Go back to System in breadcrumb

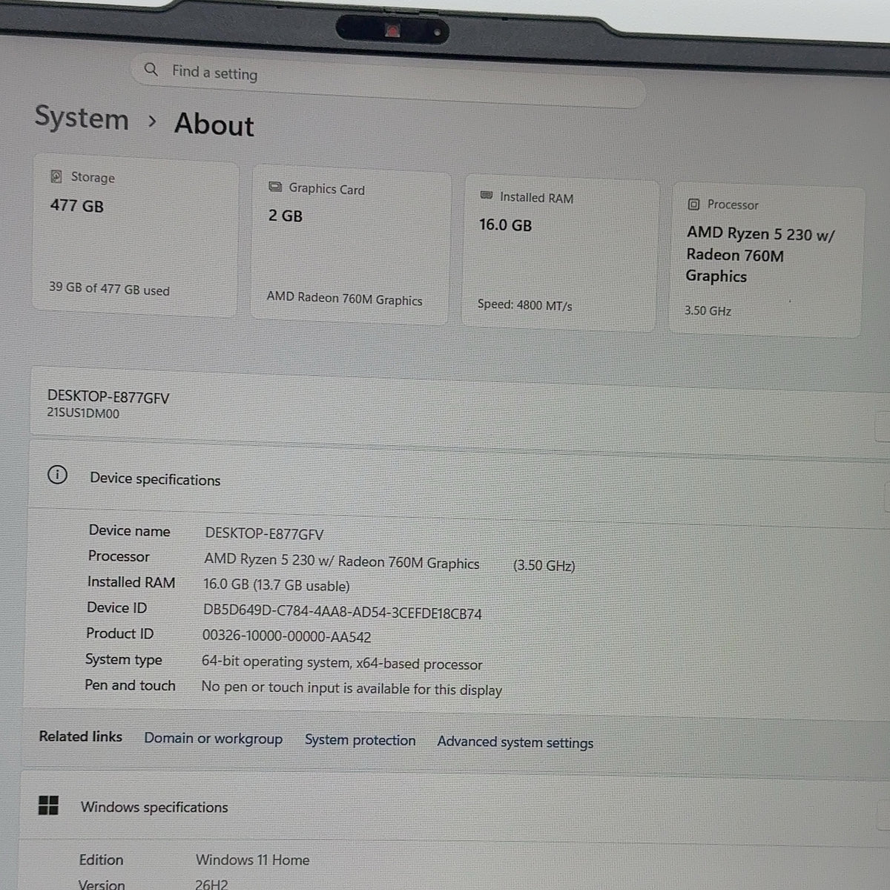point(82,118)
